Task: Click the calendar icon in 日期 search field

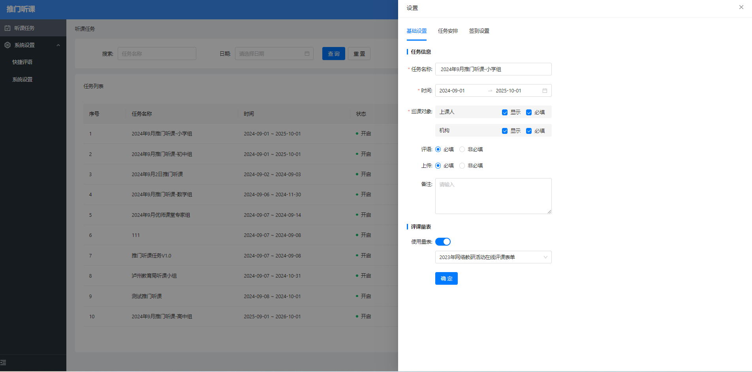Action: tap(307, 54)
